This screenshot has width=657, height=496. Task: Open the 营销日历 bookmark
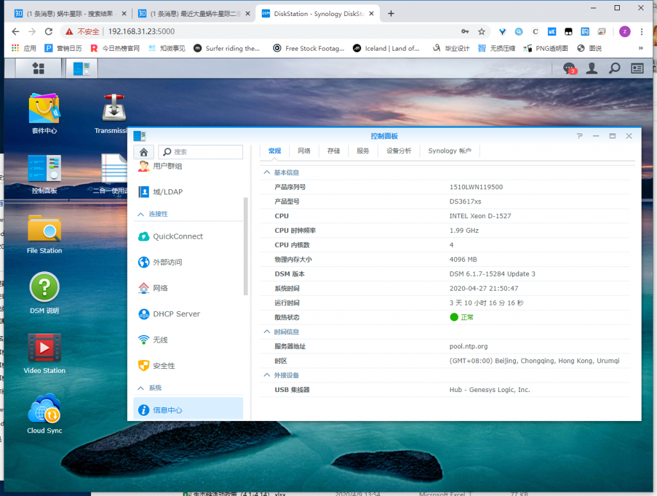click(64, 48)
